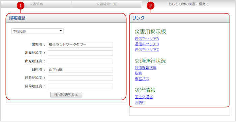Click the リンク panel header
Image resolution: width=236 pixels, height=122 pixels.
[179, 18]
